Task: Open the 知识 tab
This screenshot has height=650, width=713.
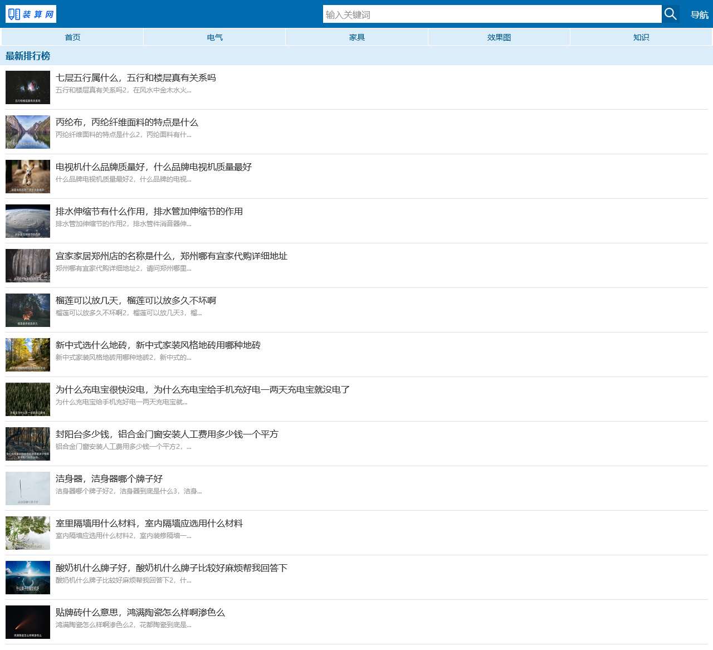Action: pyautogui.click(x=641, y=37)
